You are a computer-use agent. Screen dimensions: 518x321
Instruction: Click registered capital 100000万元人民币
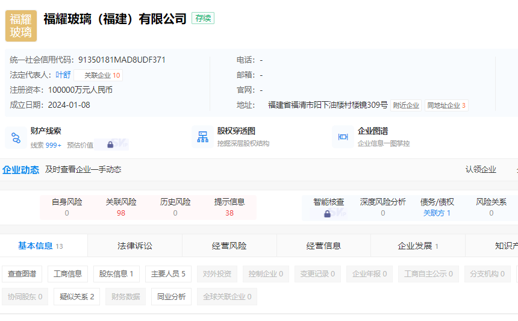click(x=80, y=90)
